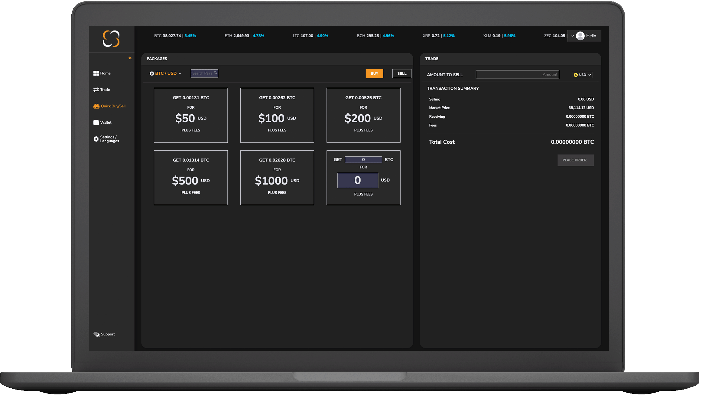Click the Home grid icon in the sidebar

pyautogui.click(x=96, y=73)
